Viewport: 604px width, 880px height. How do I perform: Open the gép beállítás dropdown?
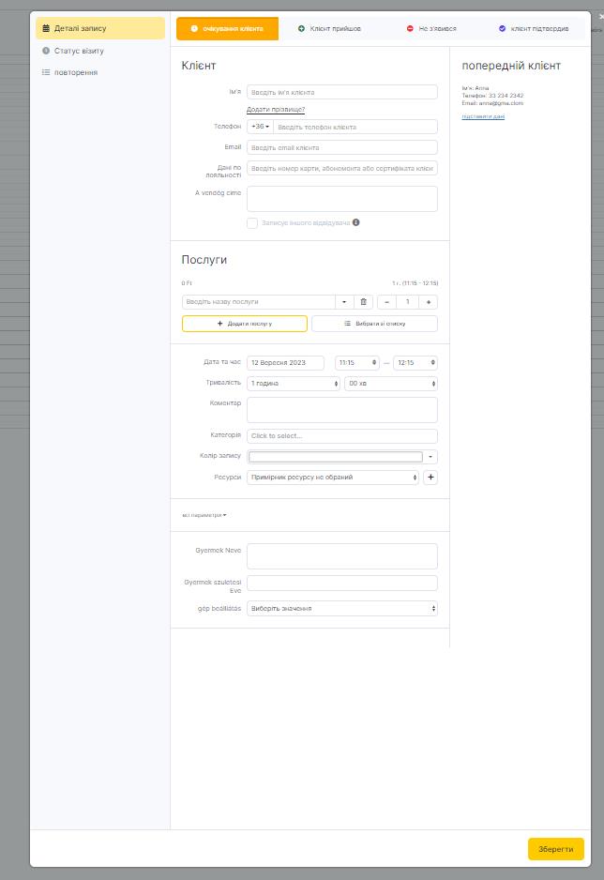click(x=342, y=608)
